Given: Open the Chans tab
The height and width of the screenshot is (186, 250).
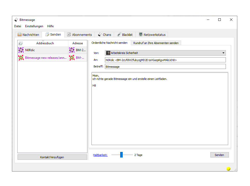Looking at the screenshot, I should coord(104,35).
